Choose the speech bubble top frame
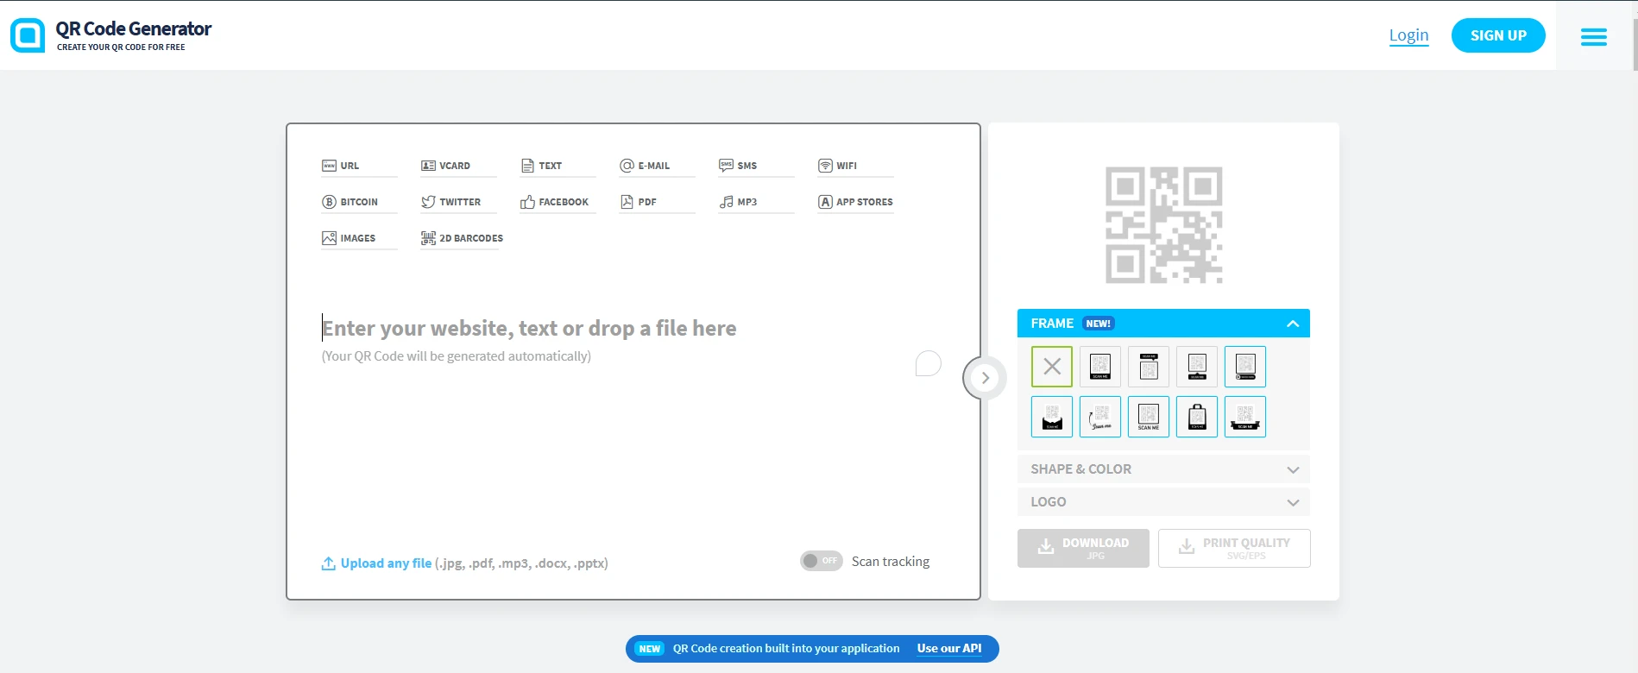The image size is (1638, 673). pyautogui.click(x=1148, y=367)
